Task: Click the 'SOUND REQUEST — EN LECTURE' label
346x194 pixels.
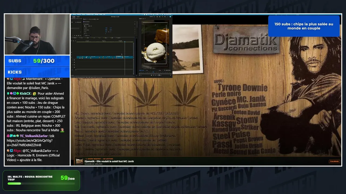Action: 99,159
